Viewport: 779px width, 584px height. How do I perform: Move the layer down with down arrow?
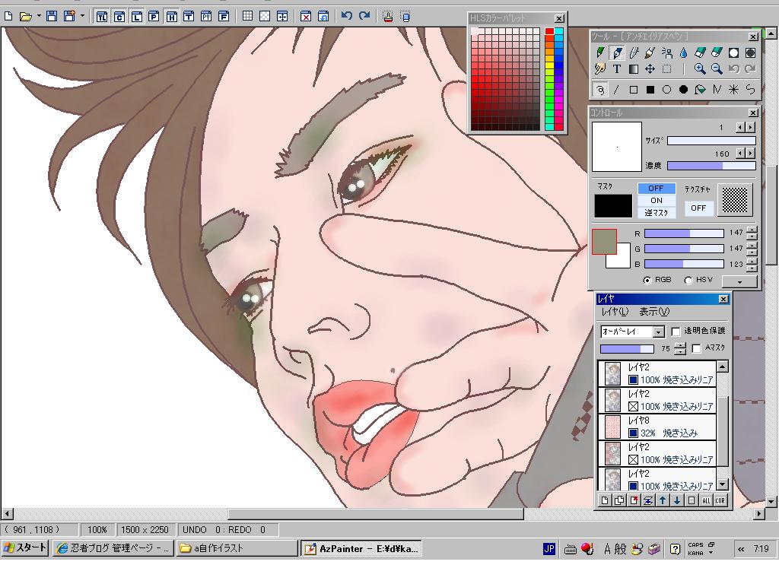676,500
